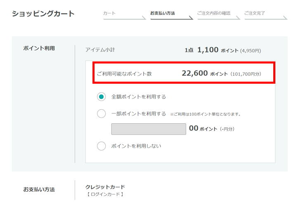This screenshot has width=303, height=207.
Task: Select ポイントを利用しない radio button
Action: coord(101,146)
